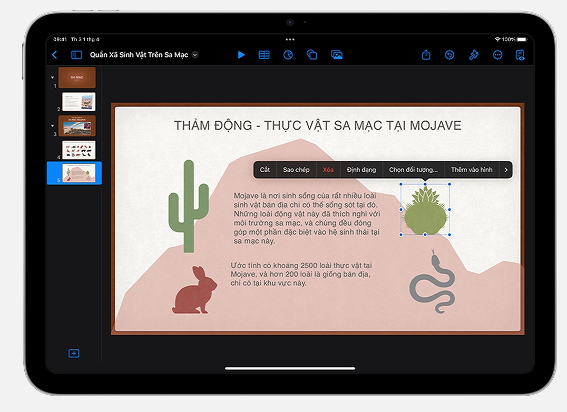Tap the back arrow to exit presentation
567x412 pixels.
(54, 55)
